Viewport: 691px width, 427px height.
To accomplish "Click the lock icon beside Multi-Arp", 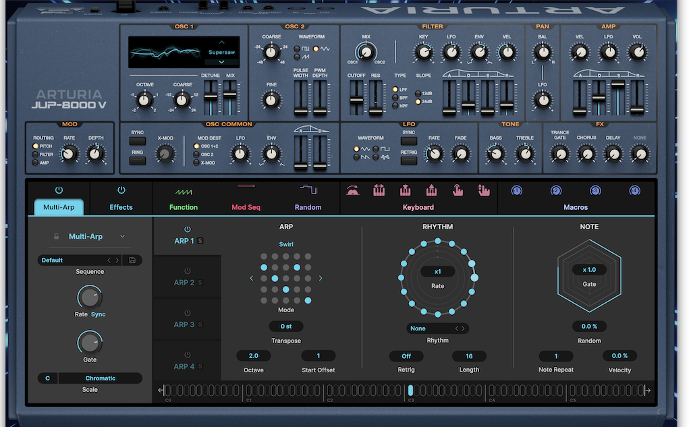I will 57,236.
